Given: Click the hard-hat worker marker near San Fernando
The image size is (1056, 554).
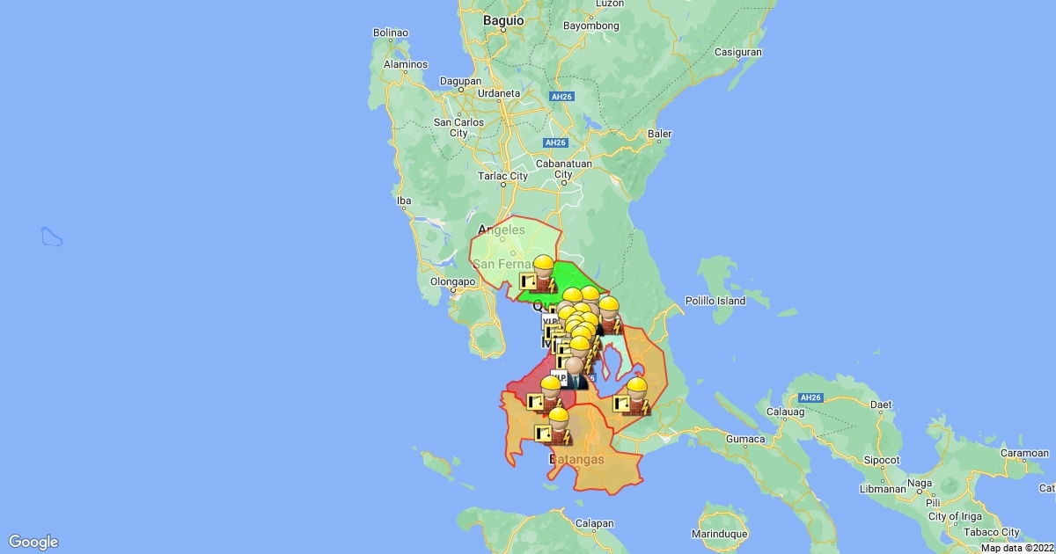Looking at the screenshot, I should pos(543,273).
